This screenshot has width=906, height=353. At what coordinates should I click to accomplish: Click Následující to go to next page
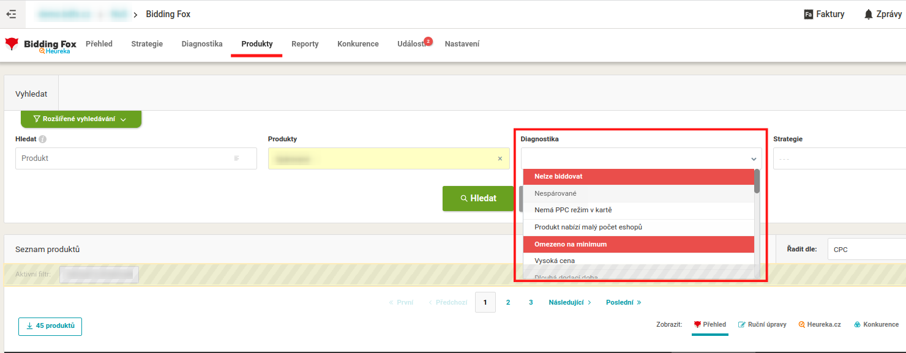tap(570, 302)
